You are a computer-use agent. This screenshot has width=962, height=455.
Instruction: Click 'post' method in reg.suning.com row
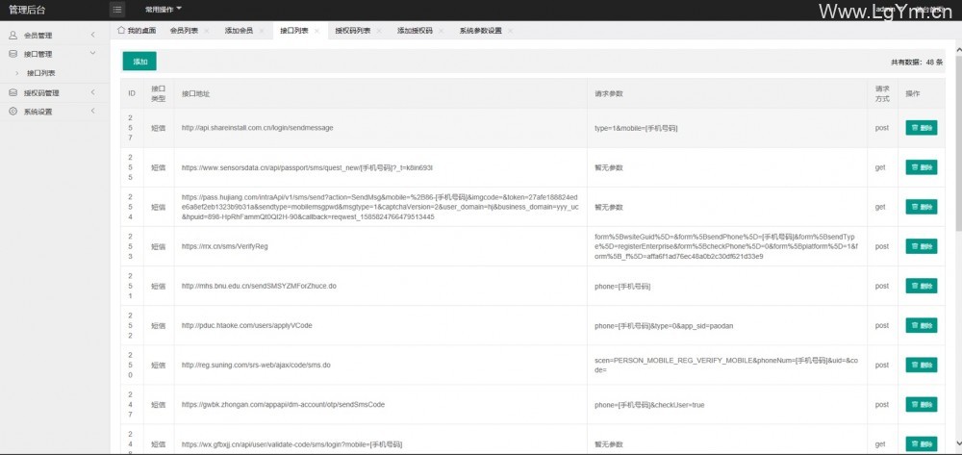(x=881, y=365)
